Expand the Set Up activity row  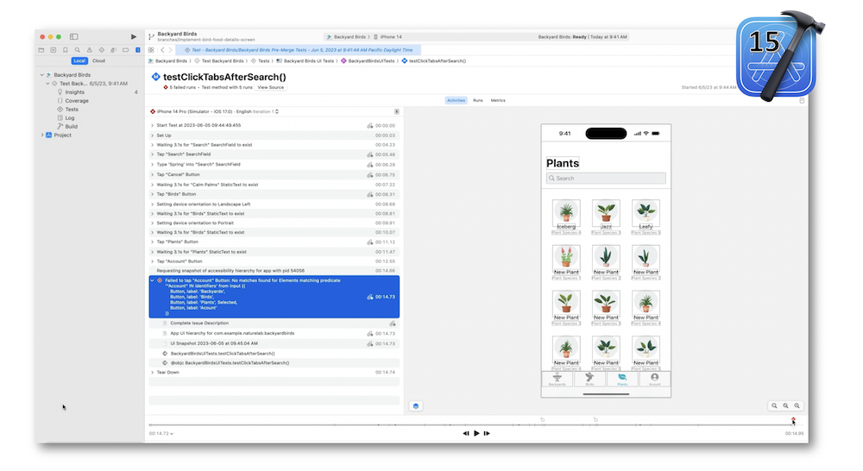coord(153,135)
